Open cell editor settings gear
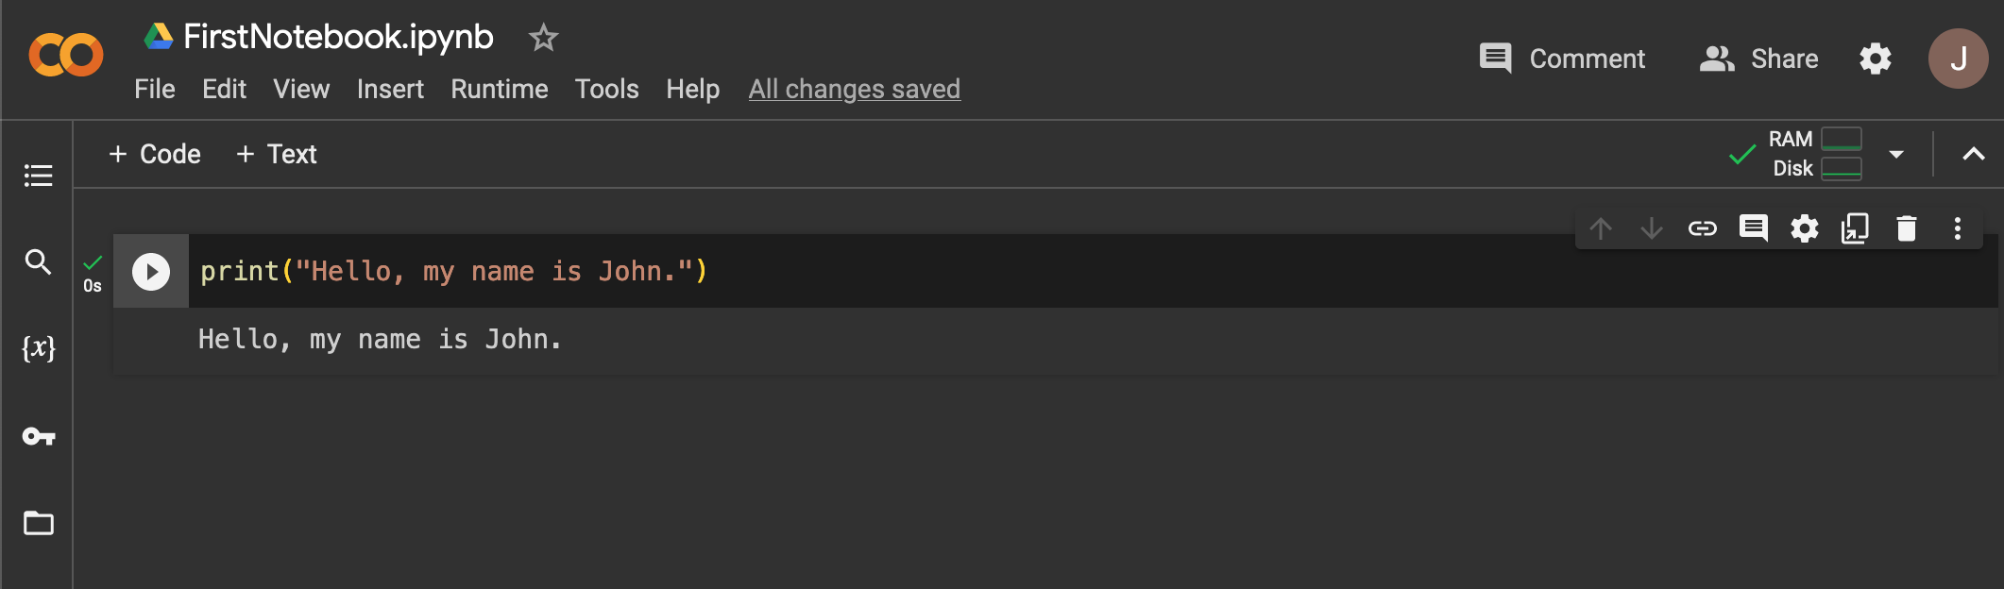2004x589 pixels. tap(1805, 228)
